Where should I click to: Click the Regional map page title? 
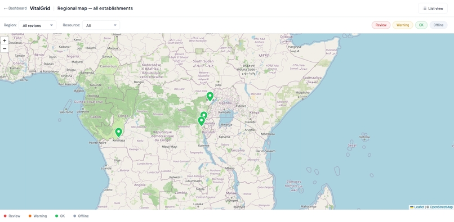[95, 8]
